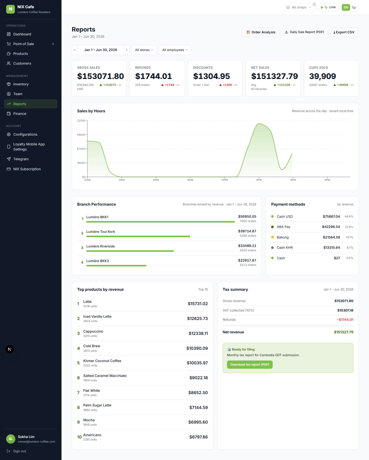Click the Lumière Toul Kork revenue bar
The height and width of the screenshot is (460, 369).
161,236
